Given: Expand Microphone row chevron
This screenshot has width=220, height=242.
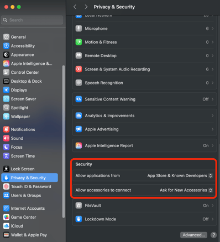Looking at the screenshot, I should coord(212,28).
